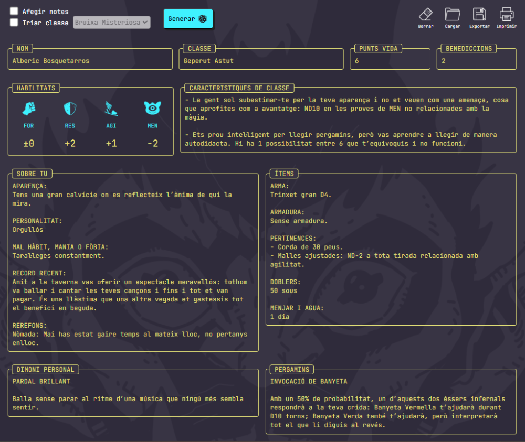This screenshot has width=525, height=442.
Task: Click the FOR fist strength icon
Action: click(28, 109)
